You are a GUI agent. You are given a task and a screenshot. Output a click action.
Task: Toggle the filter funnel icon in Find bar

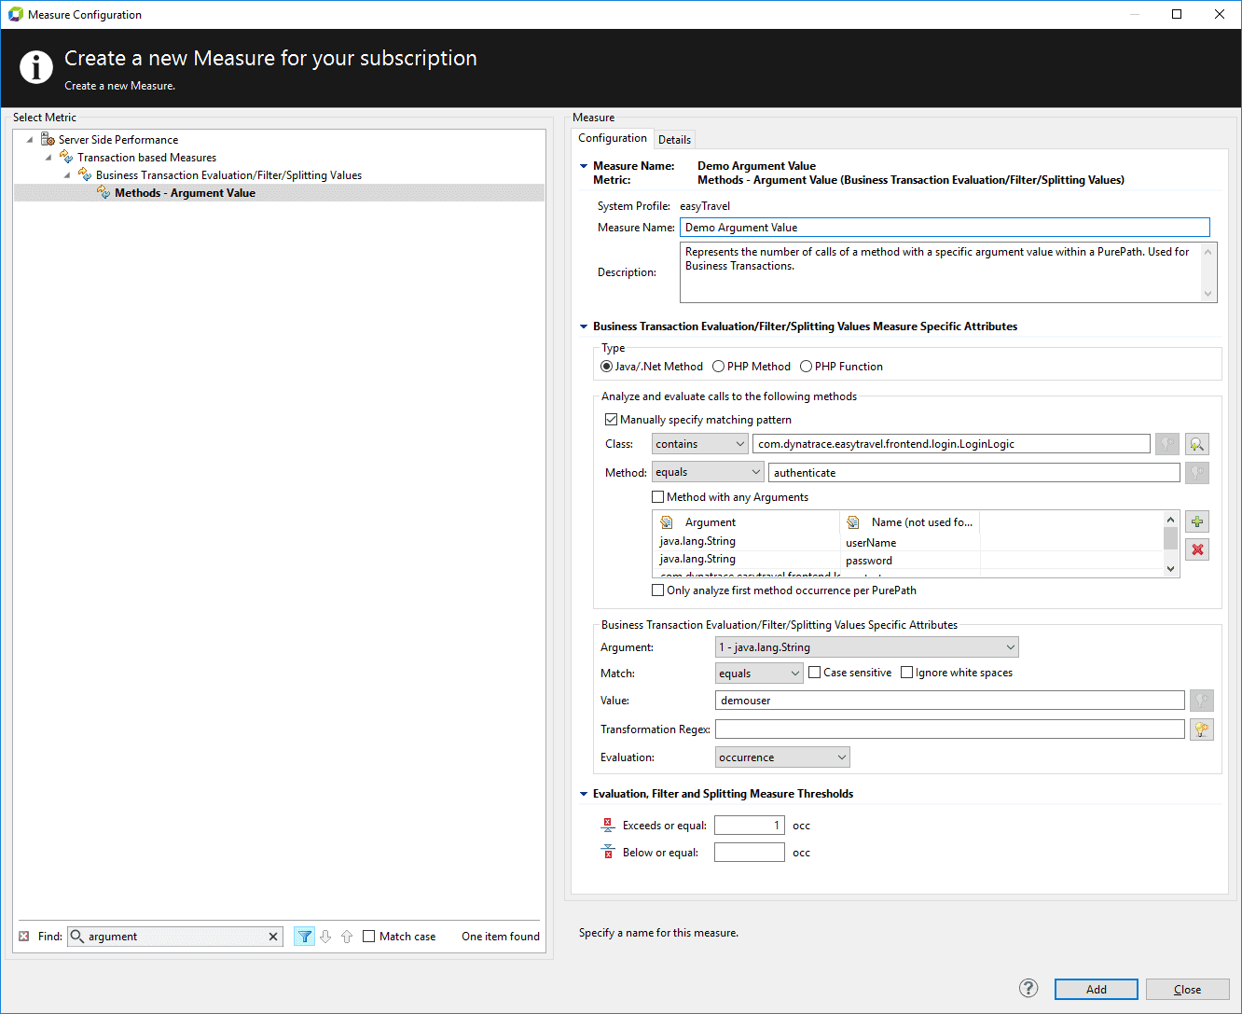tap(304, 937)
